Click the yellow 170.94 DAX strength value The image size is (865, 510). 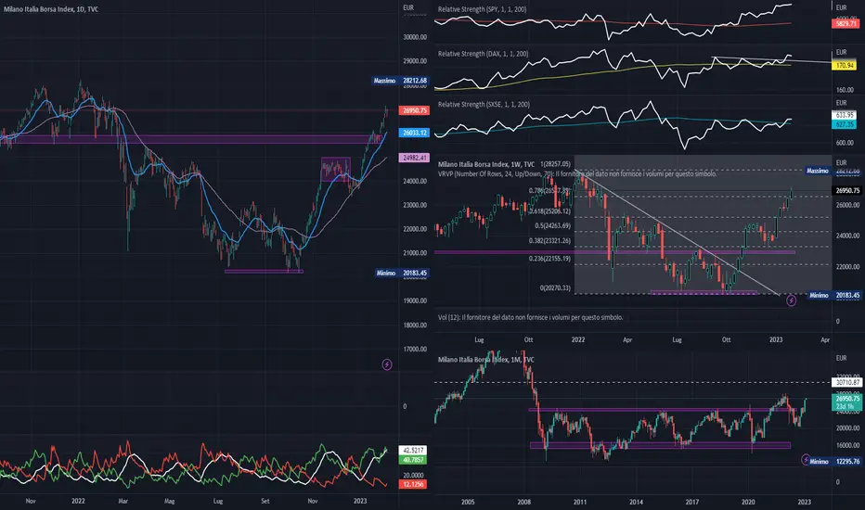pos(845,66)
